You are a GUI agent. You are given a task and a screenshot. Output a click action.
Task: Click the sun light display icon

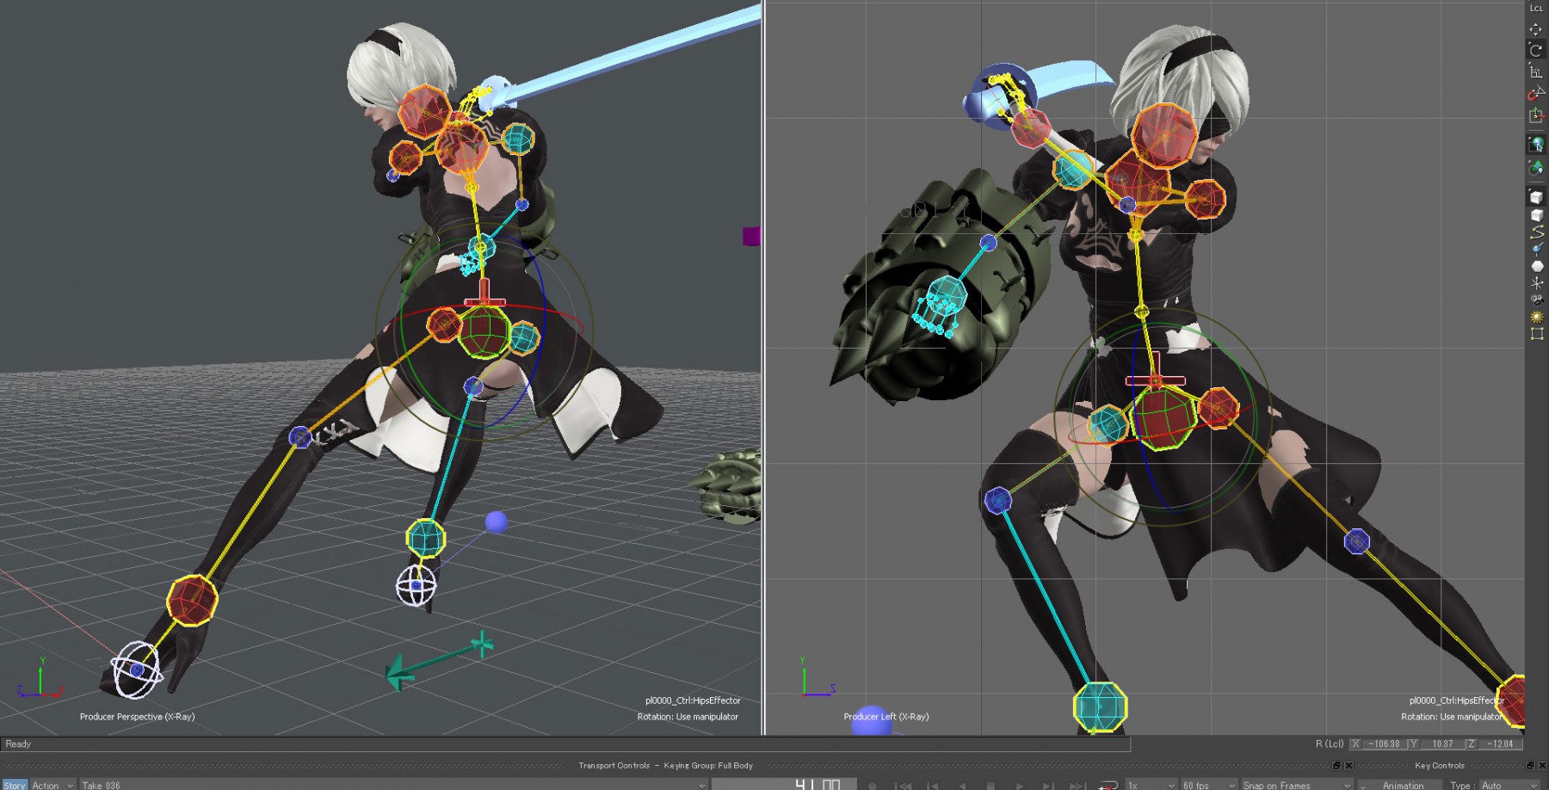(1536, 318)
